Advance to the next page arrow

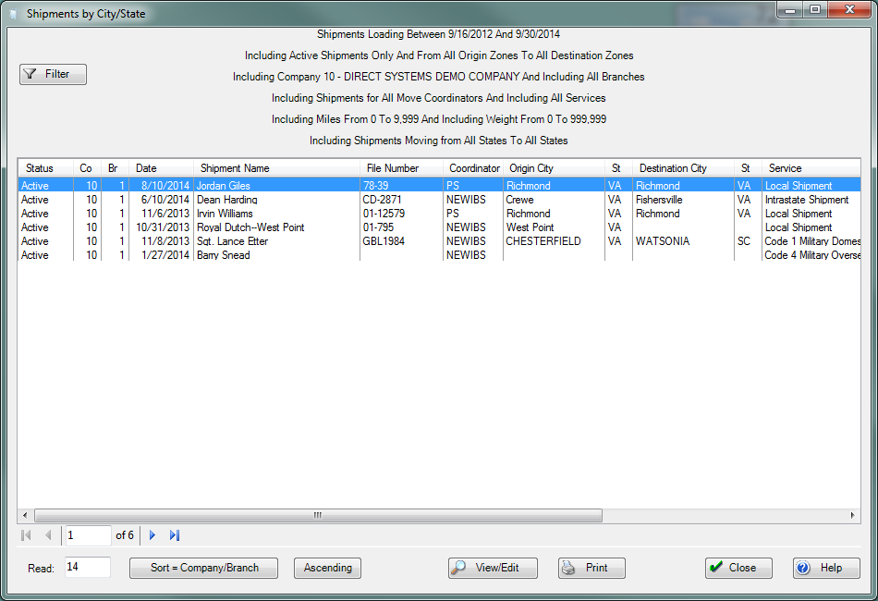pyautogui.click(x=152, y=535)
